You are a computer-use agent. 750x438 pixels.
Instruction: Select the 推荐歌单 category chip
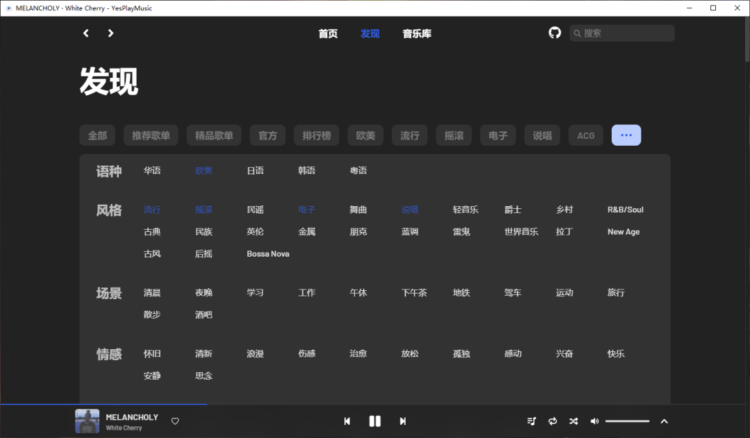tap(151, 135)
